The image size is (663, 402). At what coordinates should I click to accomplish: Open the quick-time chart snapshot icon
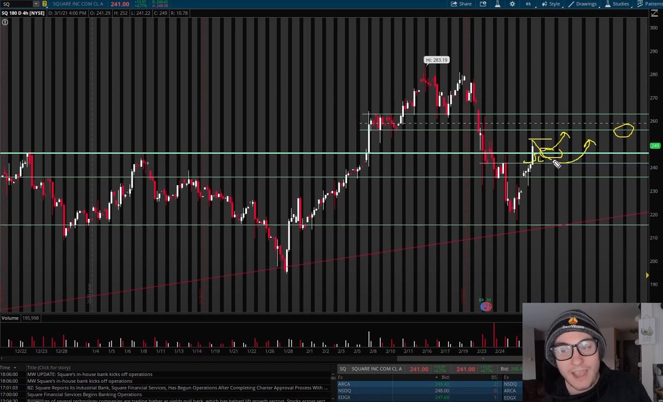[482, 4]
